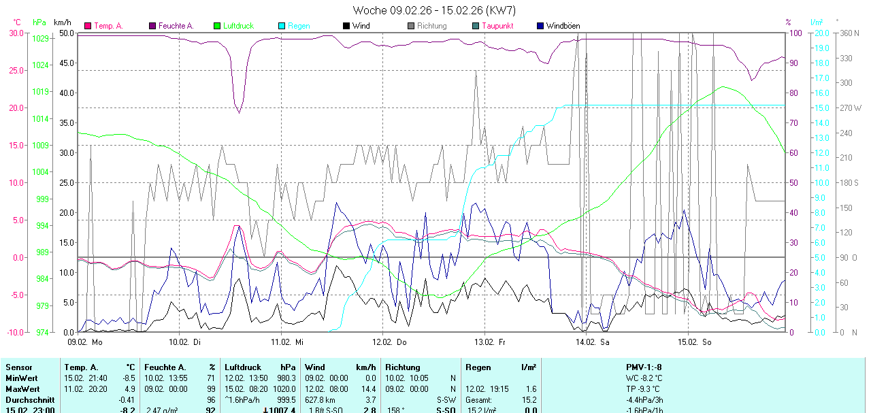Click the pink Temp. A. legend swatch
The image size is (871, 413).
(88, 26)
